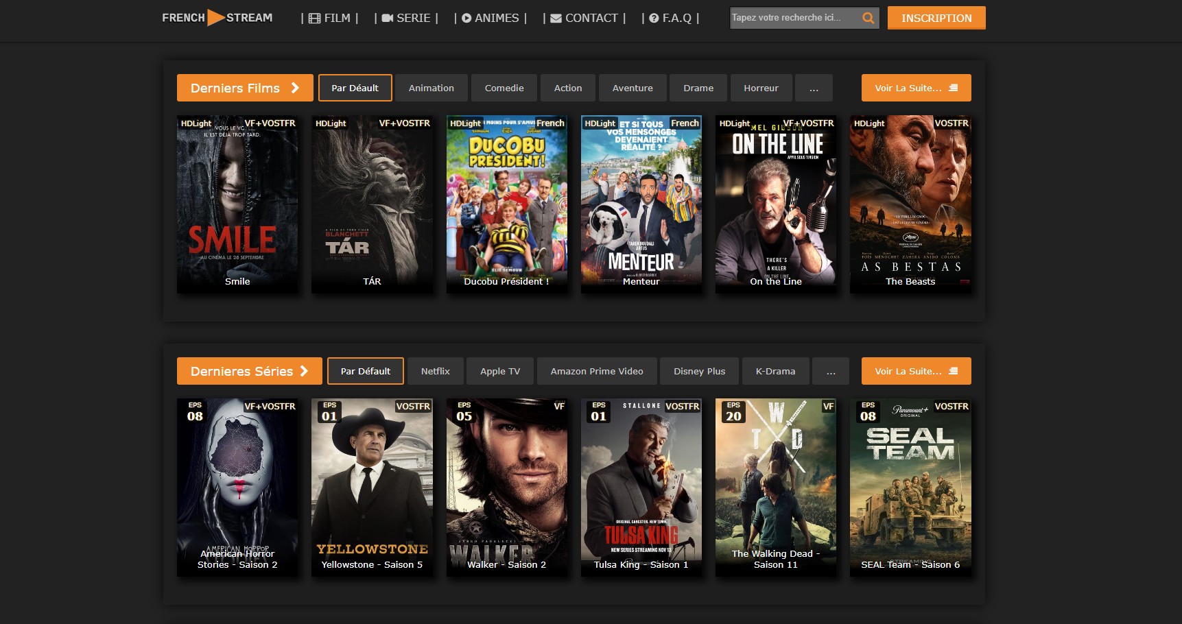Filter films by Animation
This screenshot has width=1182, height=624.
click(432, 88)
